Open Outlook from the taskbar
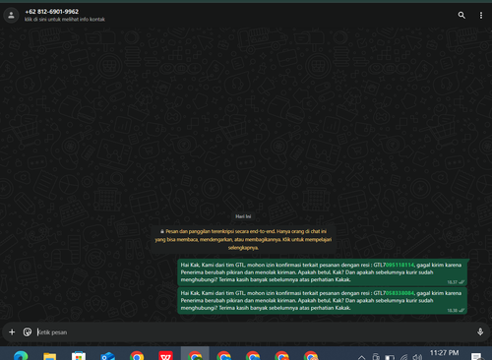492x360 pixels. 107,356
